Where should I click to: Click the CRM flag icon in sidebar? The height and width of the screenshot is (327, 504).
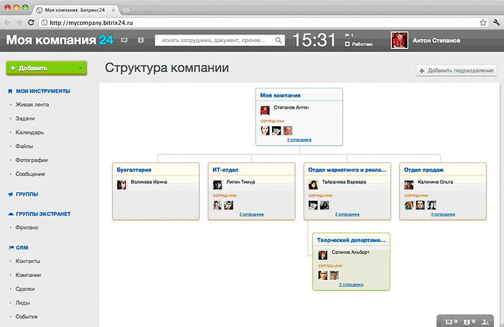point(11,247)
